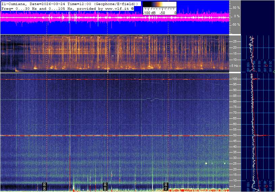This screenshot has width=275, height=192.
Task: Click the www.vlf.it text in header
Action: (117, 8)
